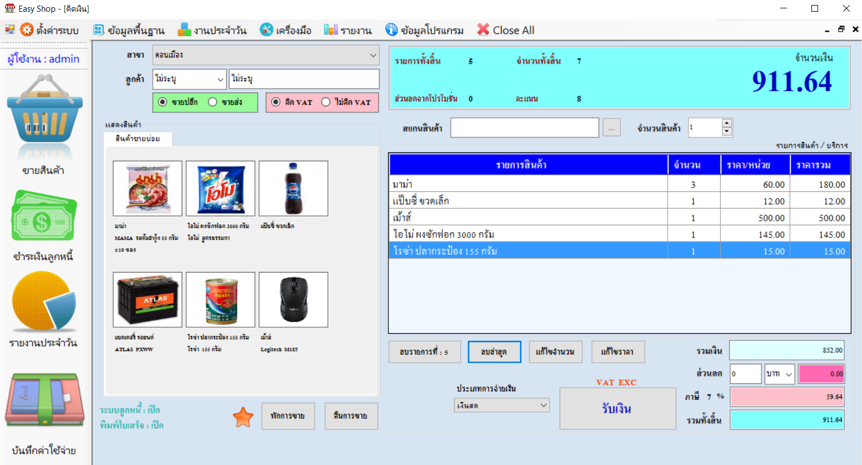Select the ไม่คิด VAT radio button

pyautogui.click(x=326, y=102)
